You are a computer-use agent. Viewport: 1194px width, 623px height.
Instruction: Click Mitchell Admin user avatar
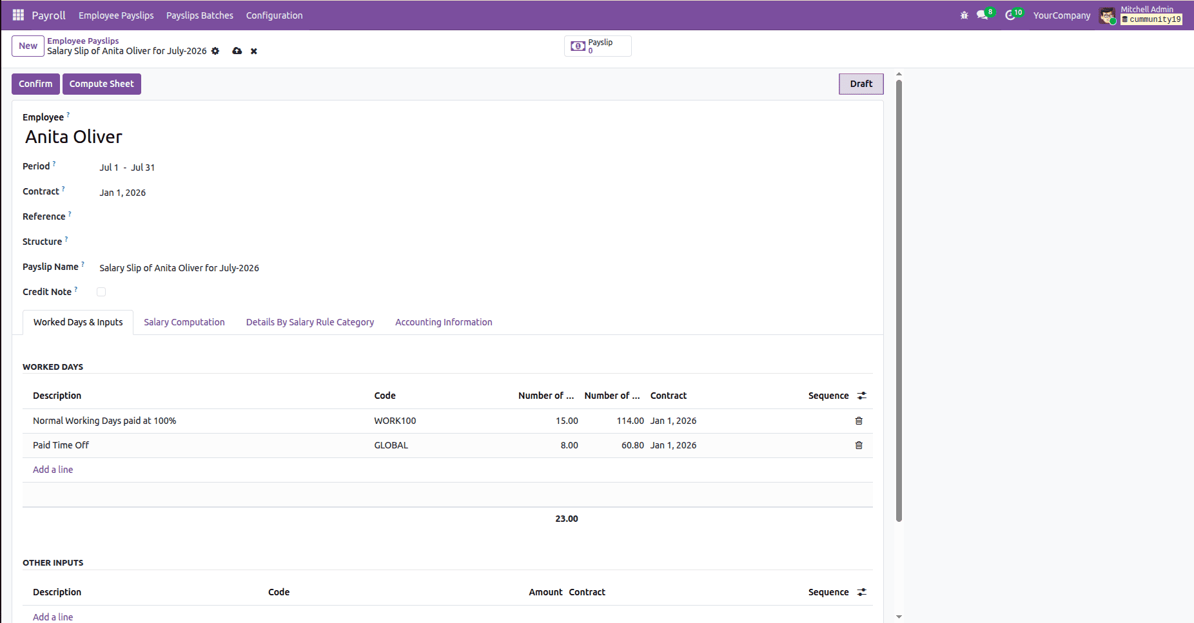(x=1108, y=15)
